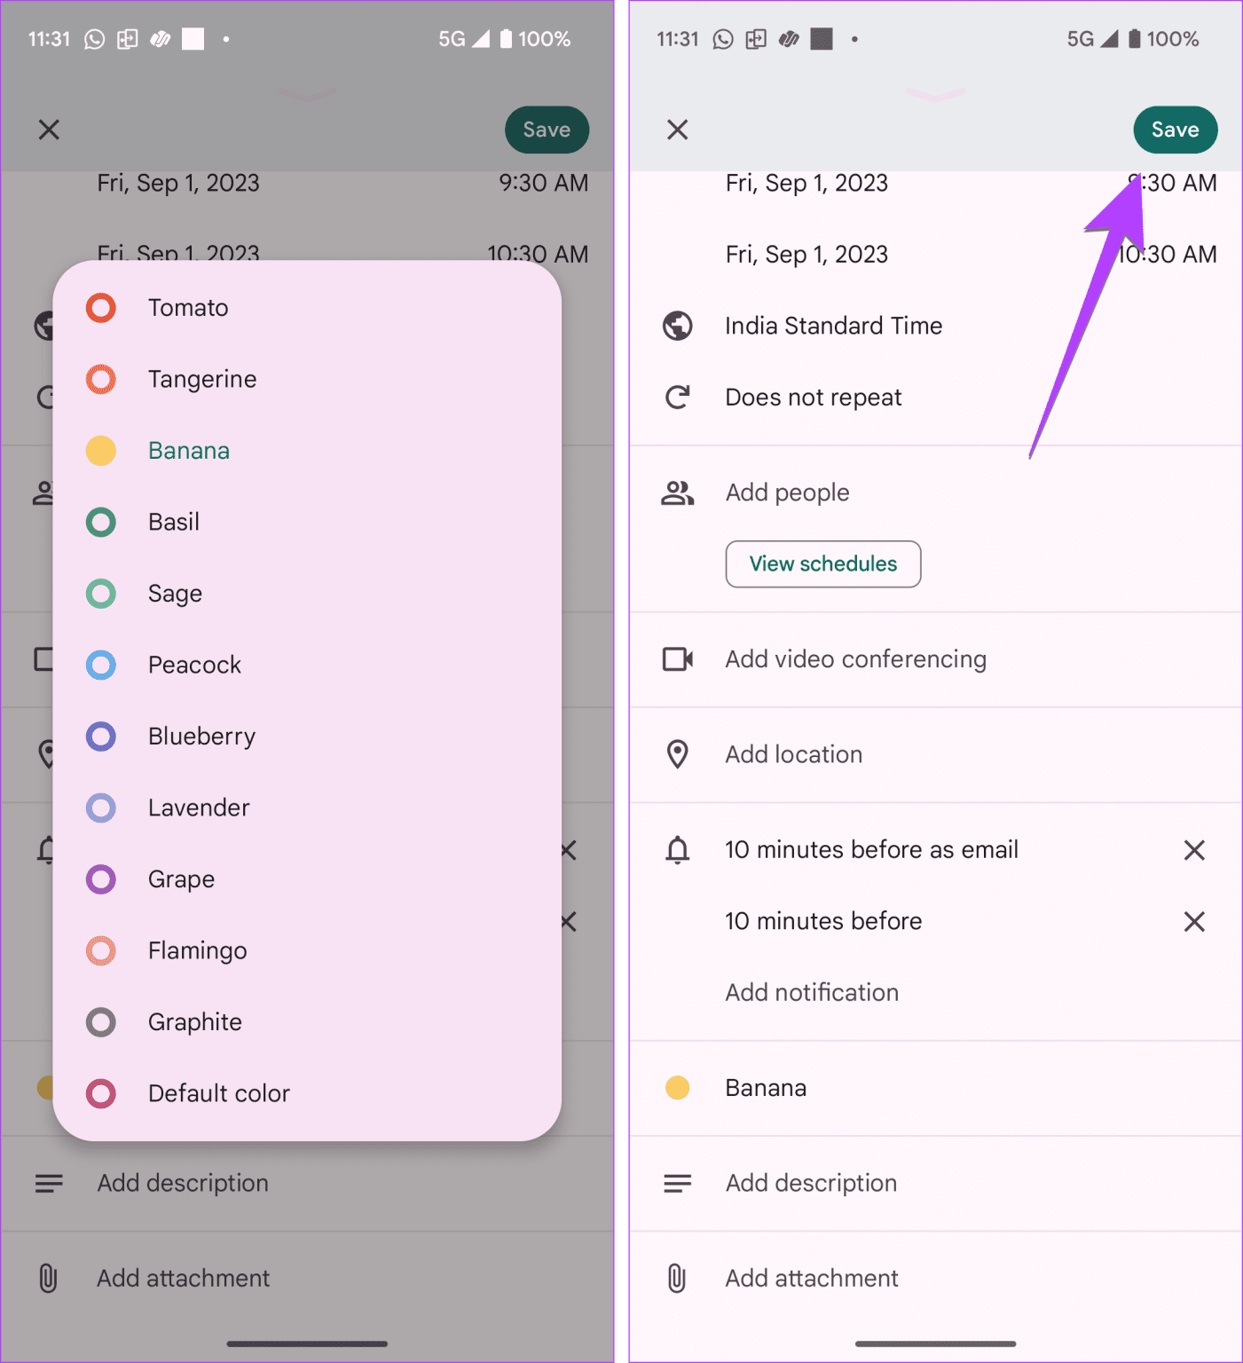
Task: Save the calendar event
Action: (1175, 130)
